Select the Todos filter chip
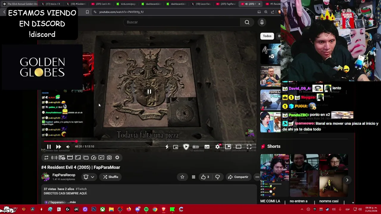The image size is (381, 214). point(267,36)
